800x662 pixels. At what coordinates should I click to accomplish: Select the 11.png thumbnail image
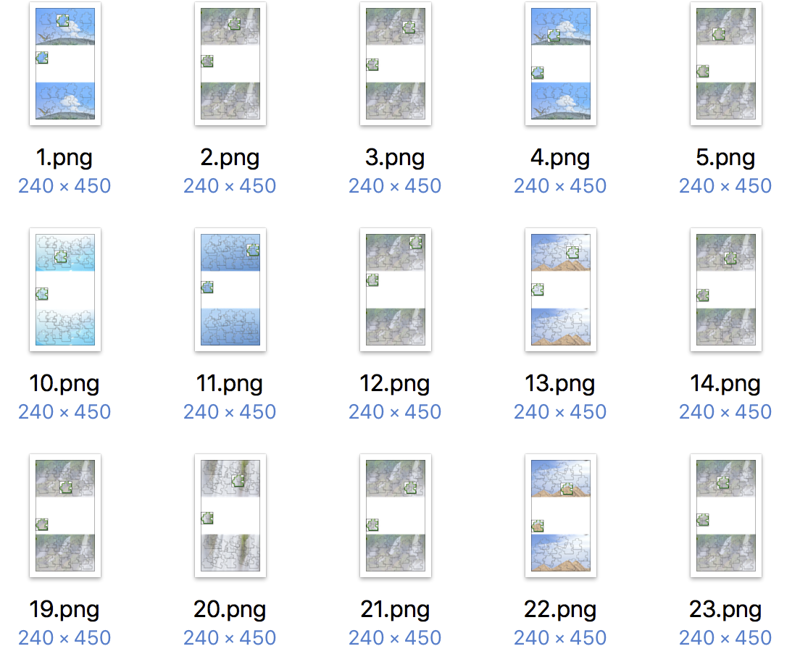[230, 289]
